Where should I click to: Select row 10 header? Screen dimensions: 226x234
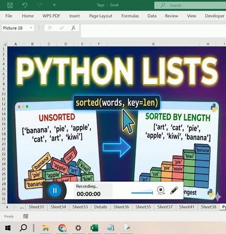click(4, 94)
